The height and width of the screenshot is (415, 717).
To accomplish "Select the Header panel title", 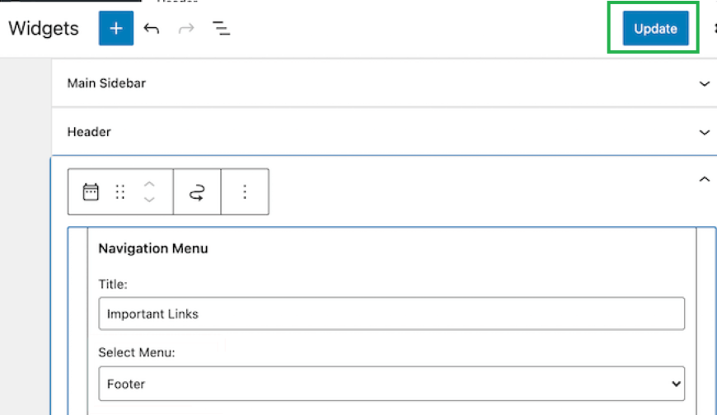I will pyautogui.click(x=89, y=132).
